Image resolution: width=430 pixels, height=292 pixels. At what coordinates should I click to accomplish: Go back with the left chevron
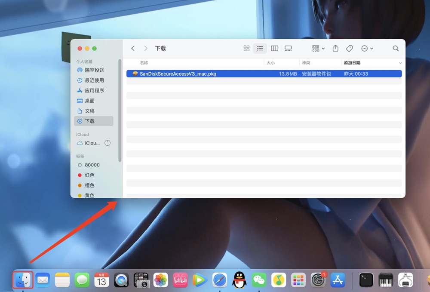coord(133,49)
